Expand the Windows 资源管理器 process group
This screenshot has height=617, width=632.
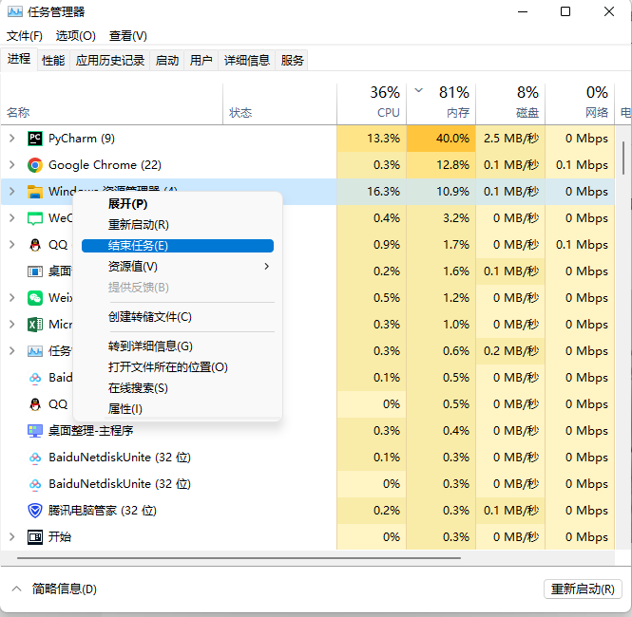click(12, 192)
